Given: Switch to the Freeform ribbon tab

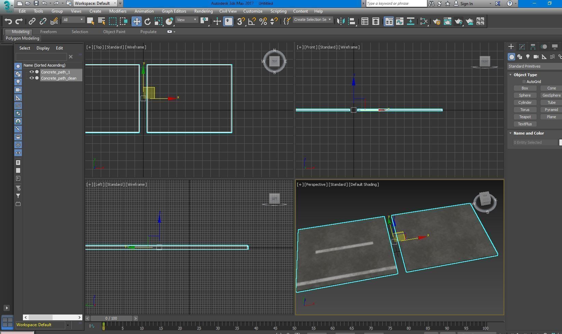Looking at the screenshot, I should tap(49, 32).
